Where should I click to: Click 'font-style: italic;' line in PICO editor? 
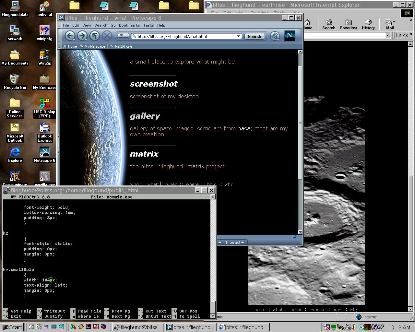click(x=48, y=244)
